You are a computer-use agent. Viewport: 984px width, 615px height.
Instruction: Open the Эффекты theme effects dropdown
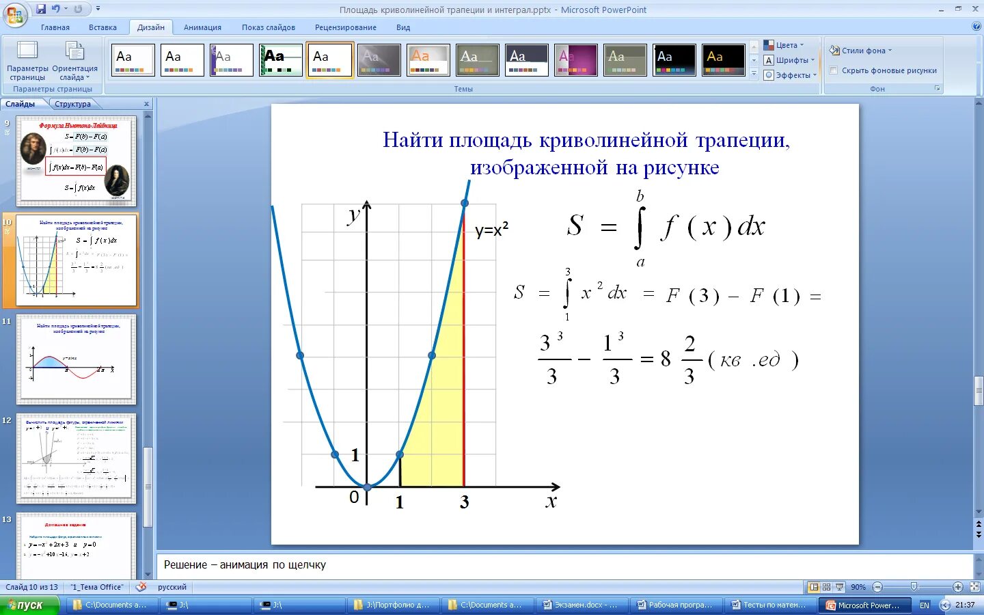pos(791,75)
